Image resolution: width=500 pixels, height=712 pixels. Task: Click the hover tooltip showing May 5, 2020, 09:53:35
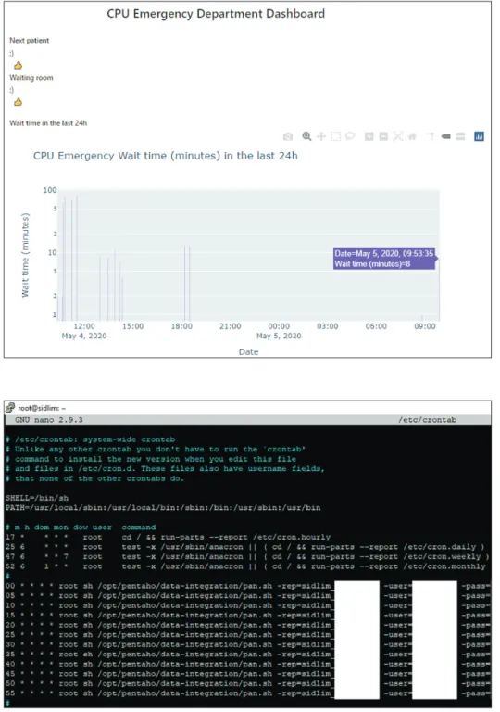(384, 259)
